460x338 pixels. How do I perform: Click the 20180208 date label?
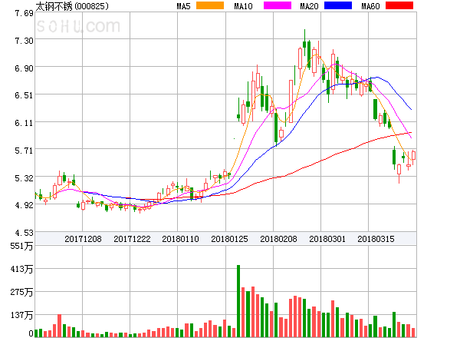[278, 239]
